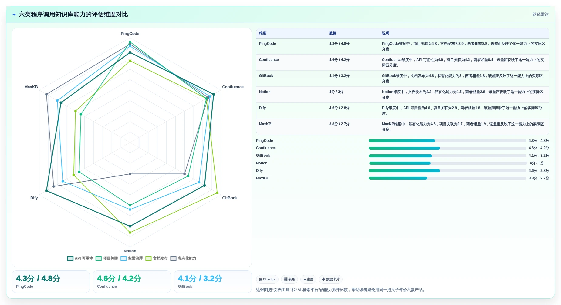
Task: Select the PingCode table row name
Action: (x=267, y=44)
